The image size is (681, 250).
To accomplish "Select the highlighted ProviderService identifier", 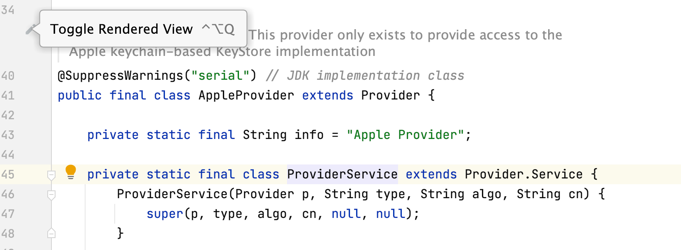I will point(342,174).
